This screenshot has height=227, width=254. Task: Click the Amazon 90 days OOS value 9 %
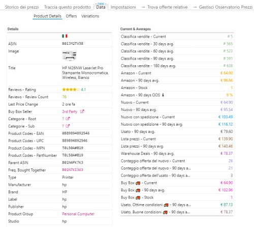(x=230, y=95)
